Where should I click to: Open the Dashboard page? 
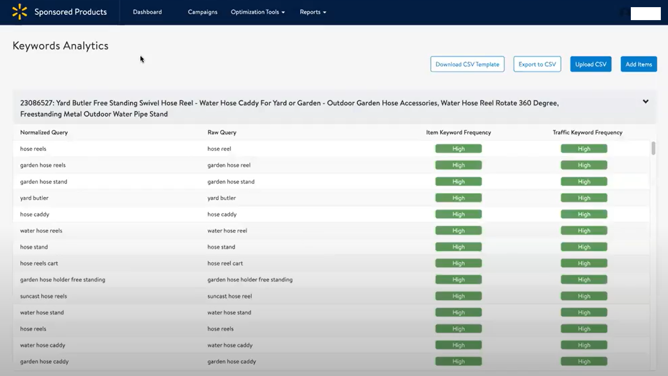pos(147,12)
